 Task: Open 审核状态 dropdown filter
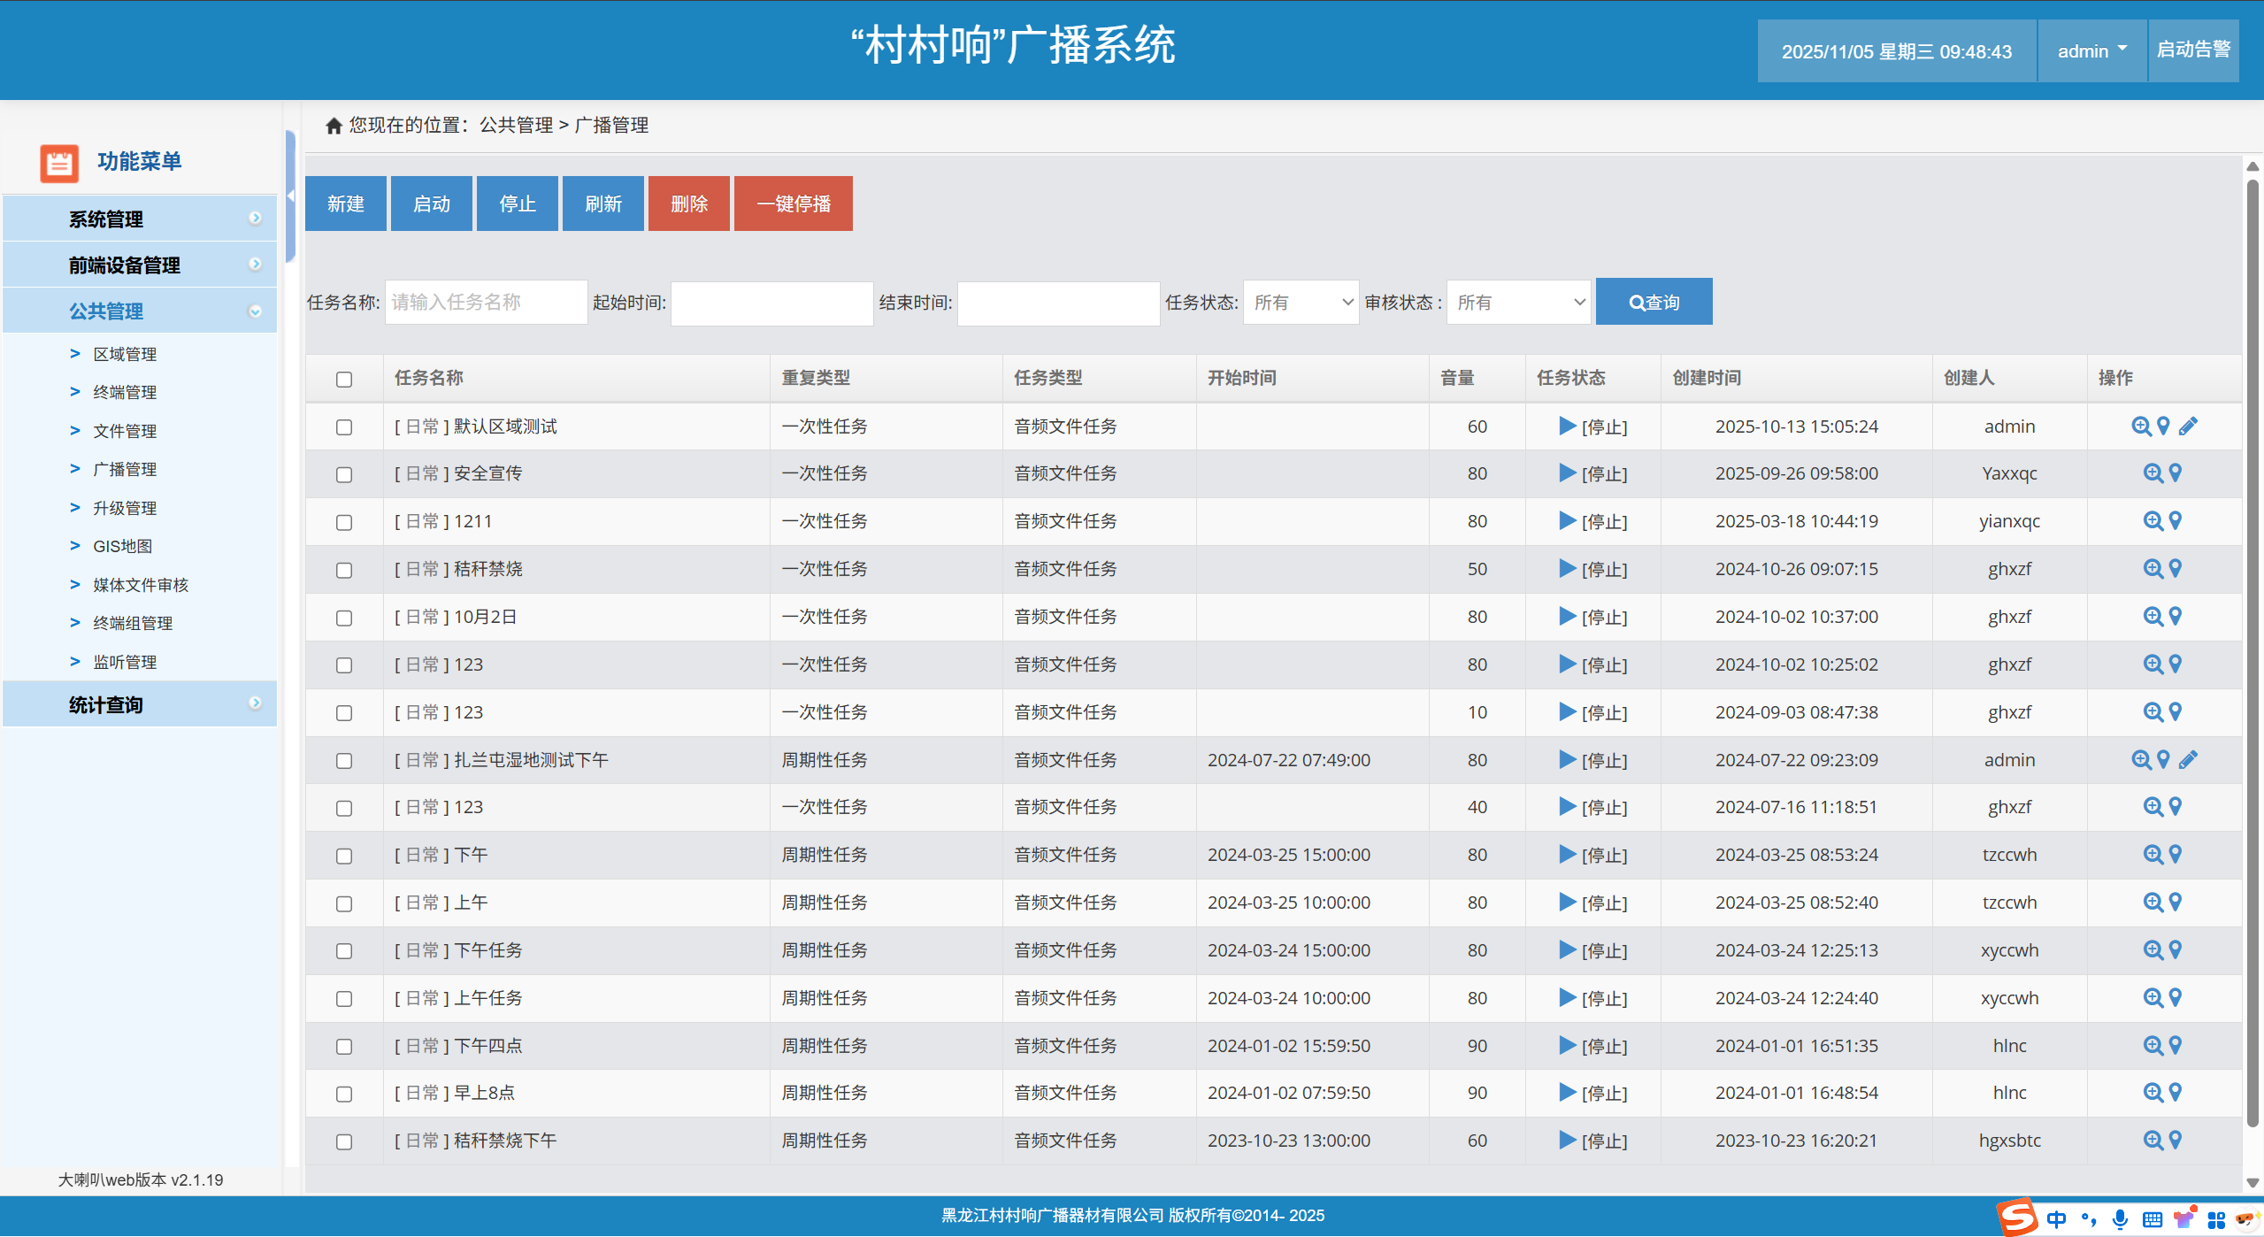[1518, 303]
